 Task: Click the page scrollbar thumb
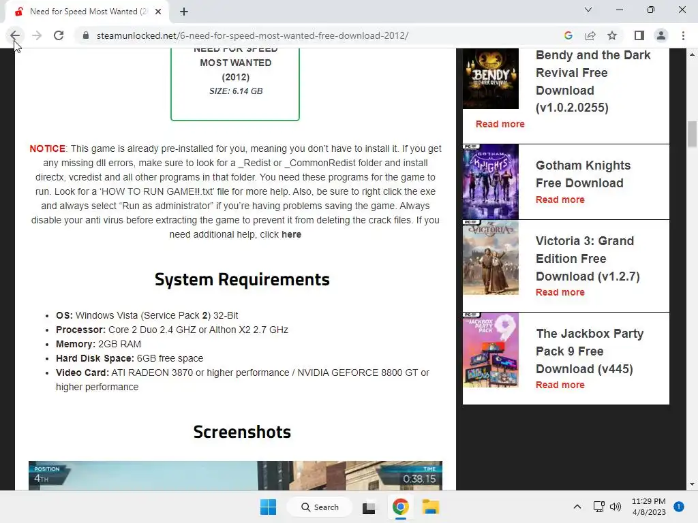pyautogui.click(x=692, y=133)
